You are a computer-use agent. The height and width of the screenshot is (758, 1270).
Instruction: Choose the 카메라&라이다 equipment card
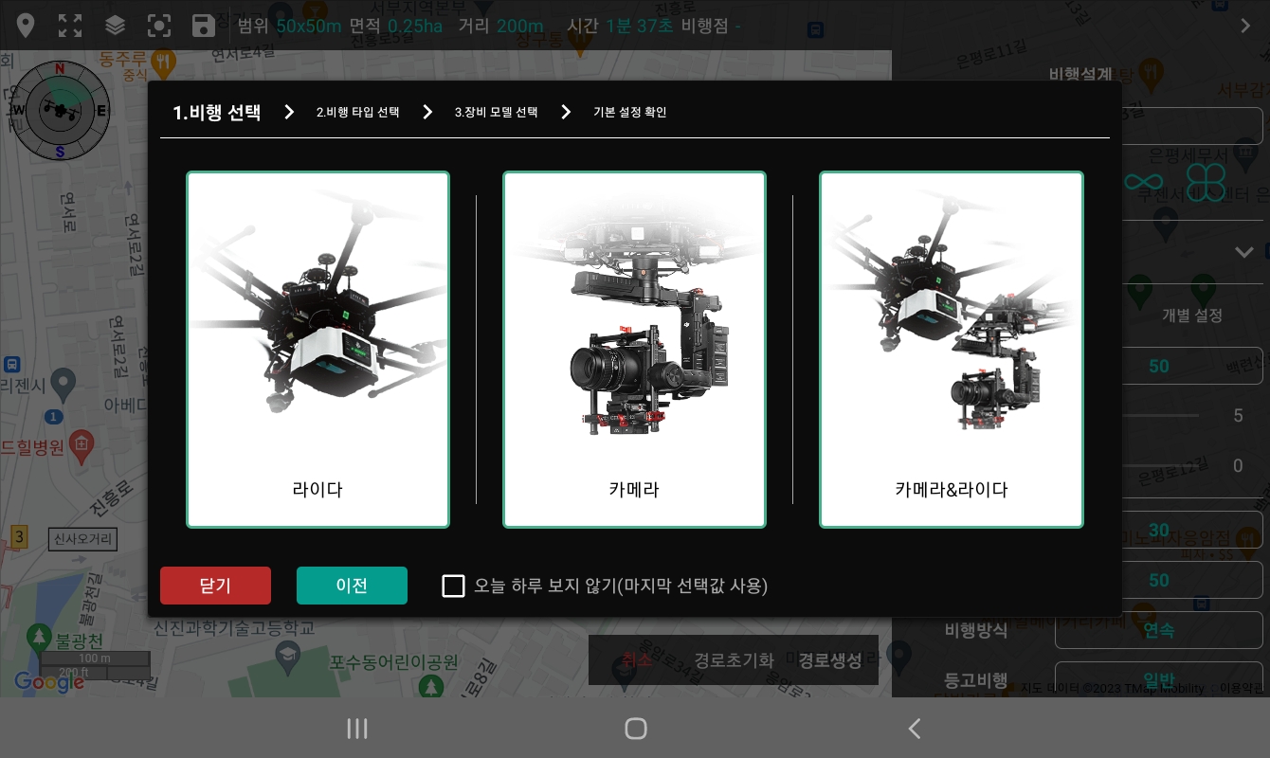[x=951, y=350]
